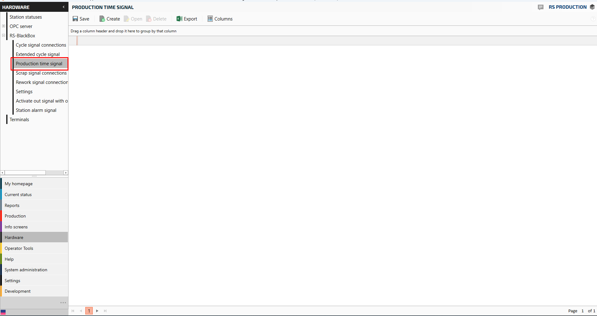597x316 pixels.
Task: Click the Create new document icon
Action: tap(102, 19)
